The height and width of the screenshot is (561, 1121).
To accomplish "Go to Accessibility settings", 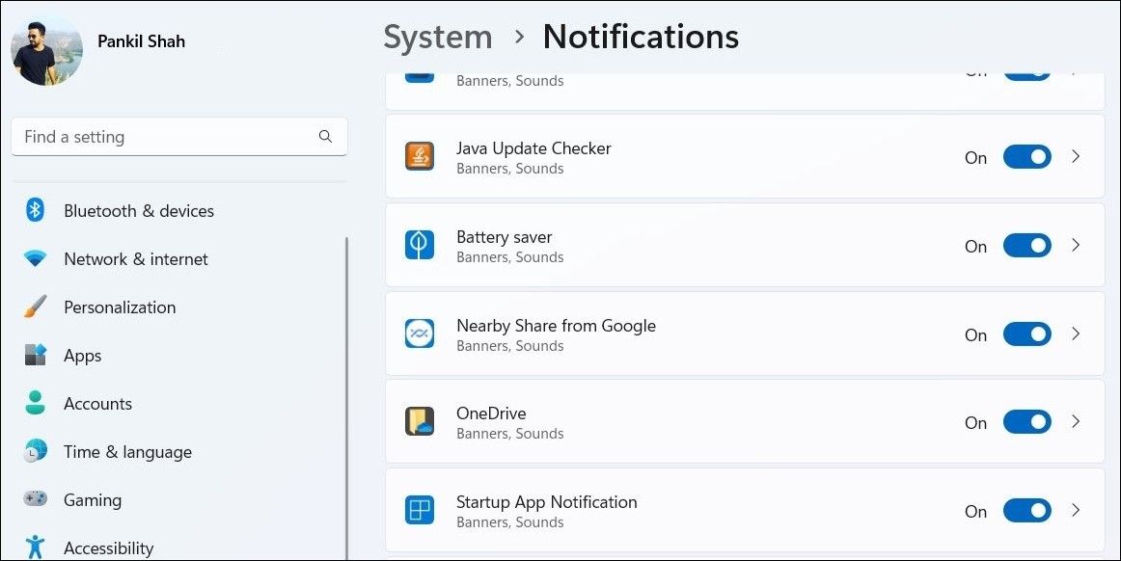I will [108, 547].
